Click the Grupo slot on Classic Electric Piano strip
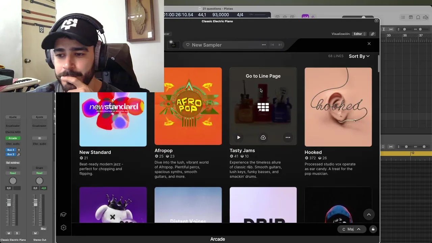 [12, 168]
